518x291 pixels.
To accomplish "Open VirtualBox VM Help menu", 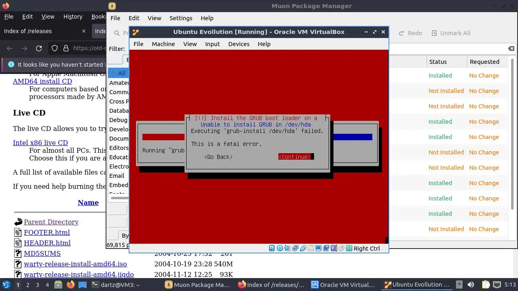I will pyautogui.click(x=264, y=44).
